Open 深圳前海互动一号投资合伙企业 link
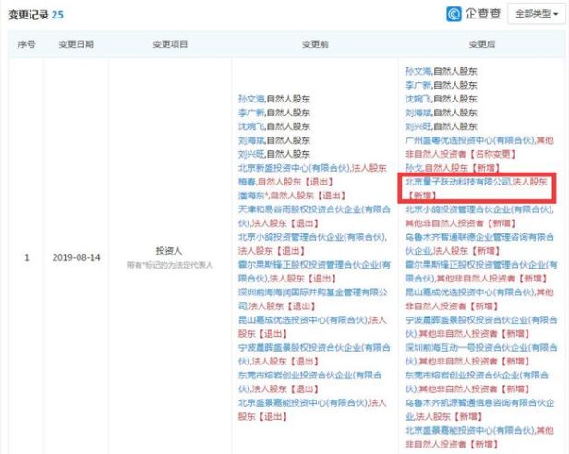 pyautogui.click(x=481, y=354)
